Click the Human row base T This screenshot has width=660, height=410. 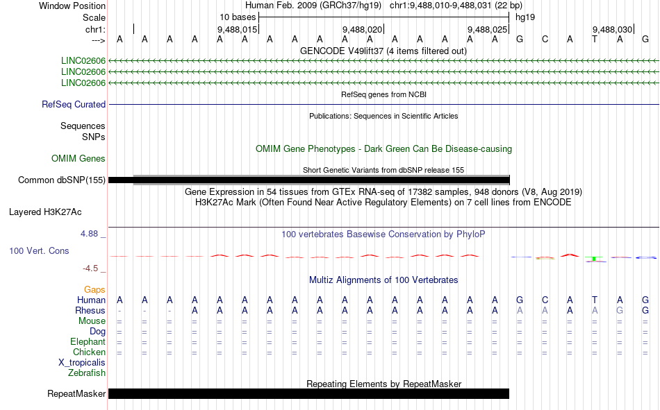[594, 300]
